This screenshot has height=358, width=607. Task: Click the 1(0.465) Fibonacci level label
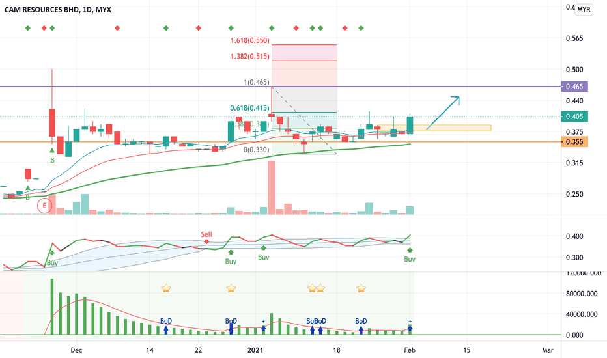(x=256, y=82)
